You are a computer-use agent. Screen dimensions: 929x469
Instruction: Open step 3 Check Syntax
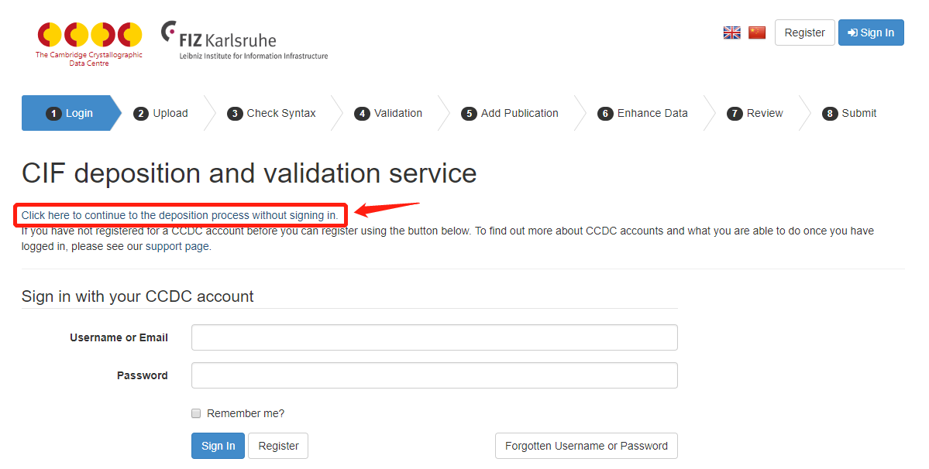point(271,113)
